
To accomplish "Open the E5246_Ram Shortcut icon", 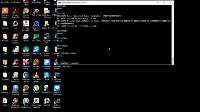I will tap(57, 75).
